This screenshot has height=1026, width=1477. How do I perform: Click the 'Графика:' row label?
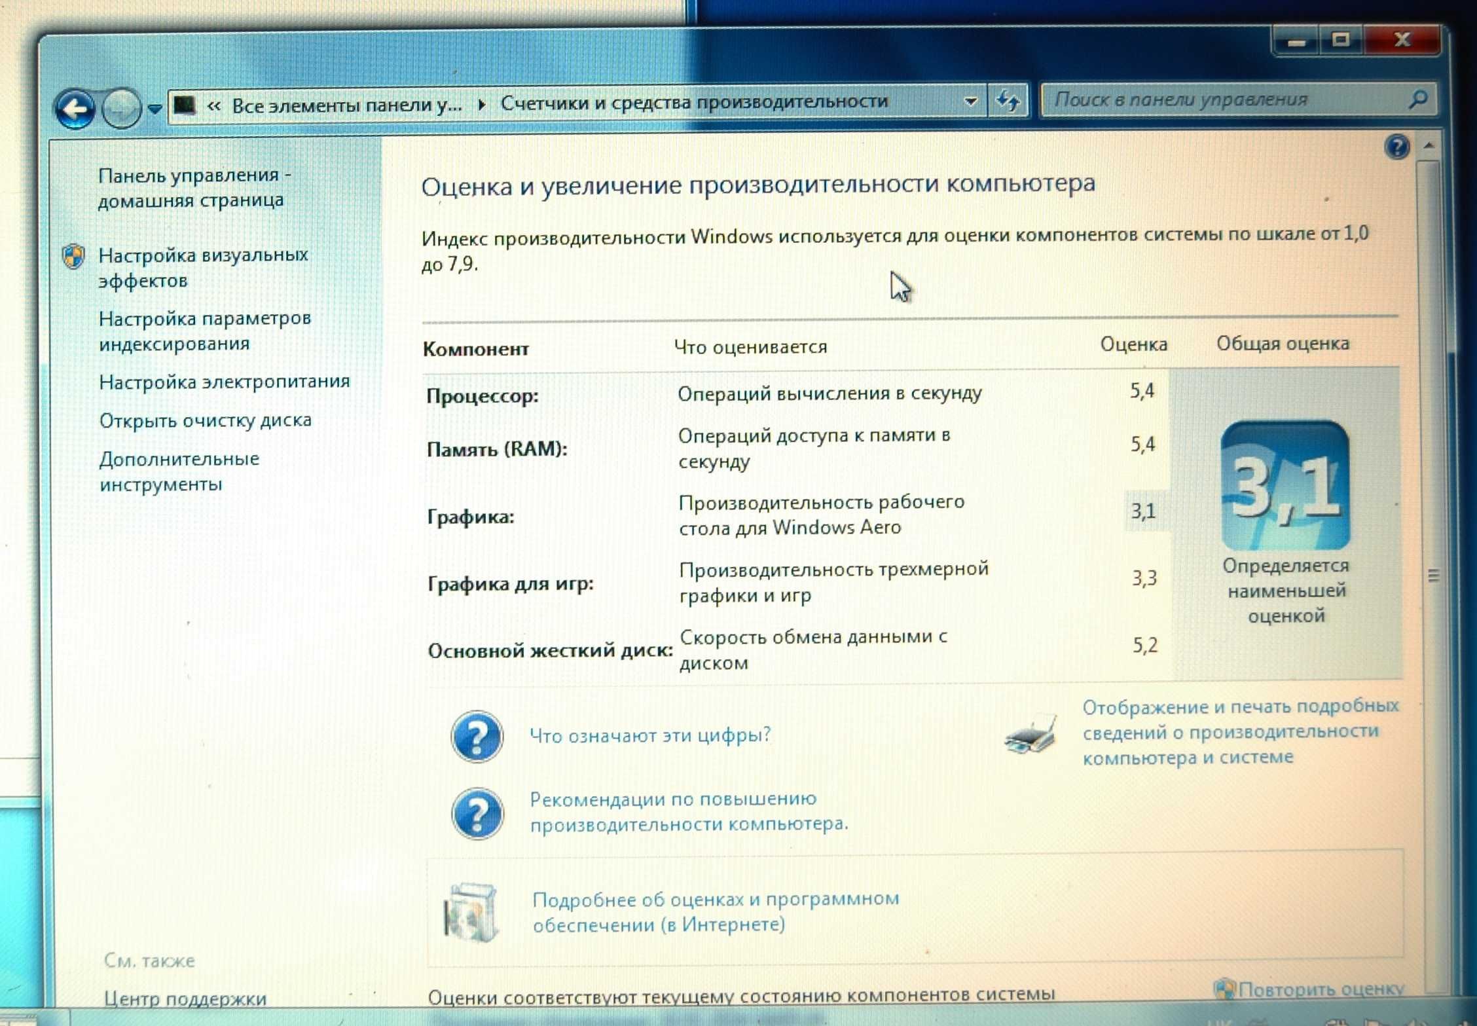tap(471, 517)
